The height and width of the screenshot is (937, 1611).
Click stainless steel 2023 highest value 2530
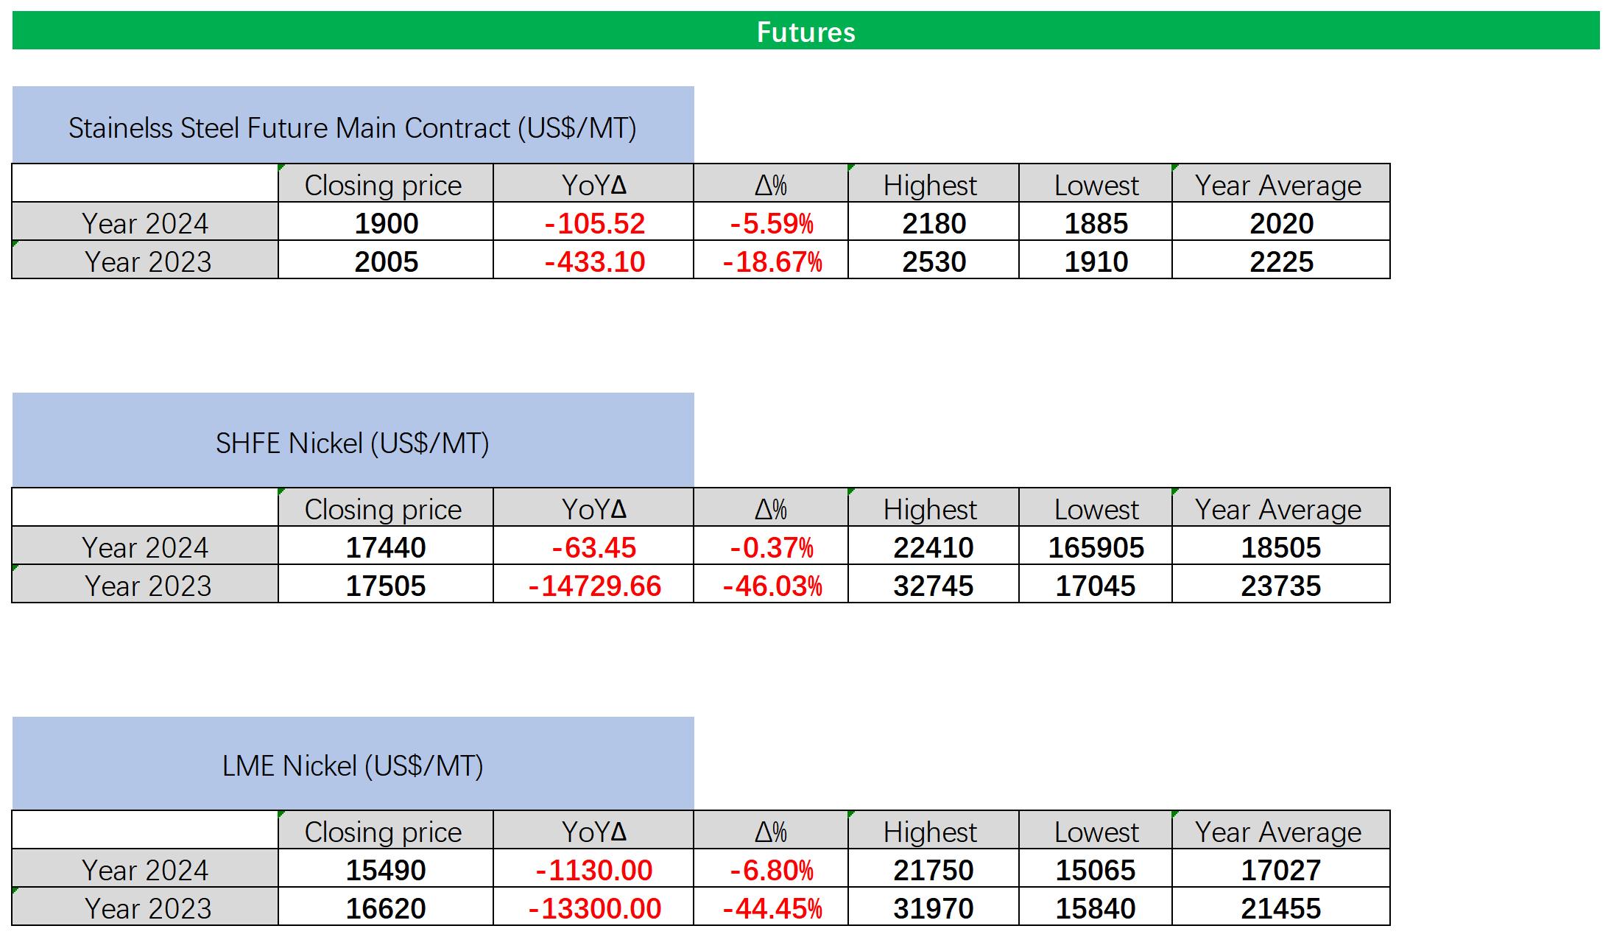(x=934, y=262)
